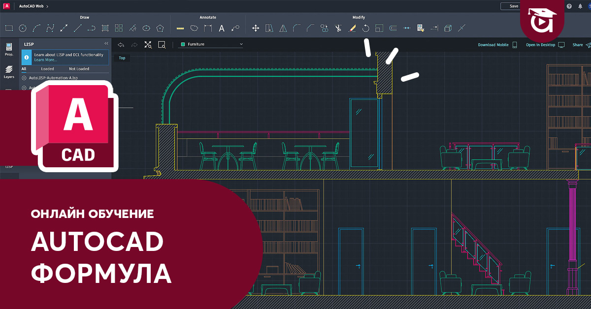
Task: Select the Trim tool
Action: (x=337, y=28)
